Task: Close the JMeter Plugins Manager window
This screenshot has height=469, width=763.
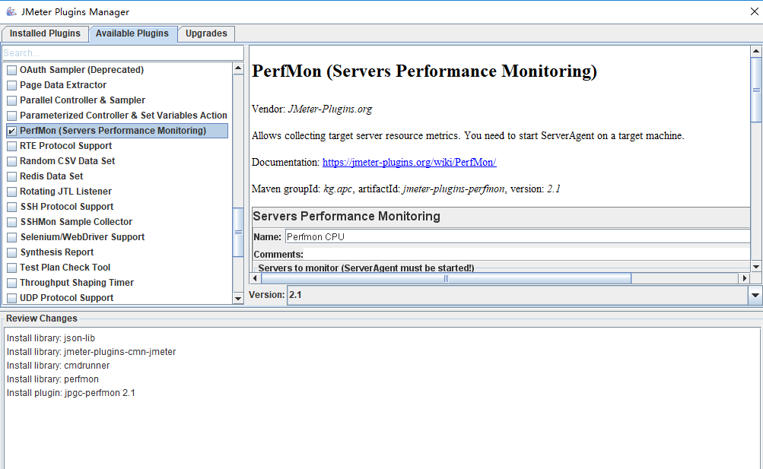Action: (754, 11)
